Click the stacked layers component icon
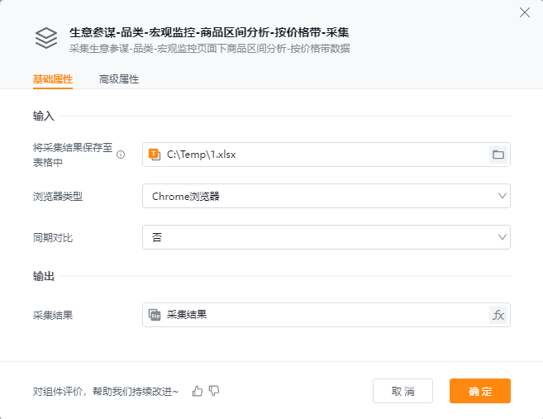 (x=46, y=39)
